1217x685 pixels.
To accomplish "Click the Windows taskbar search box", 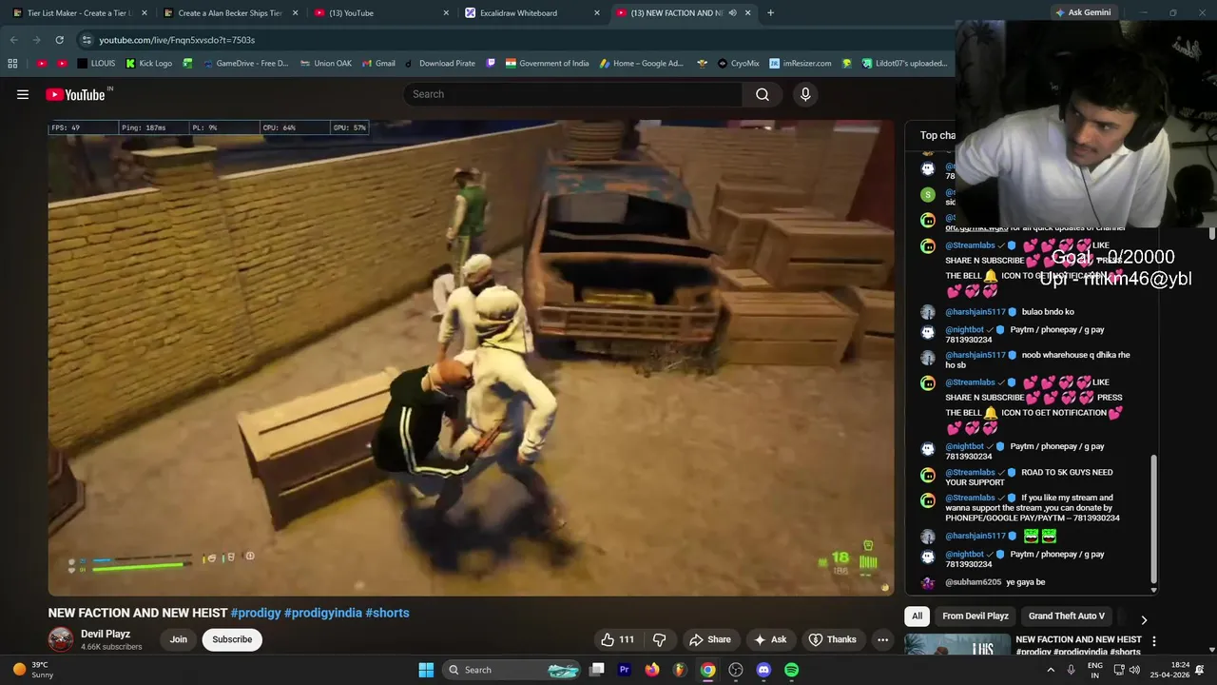I will coord(510,670).
